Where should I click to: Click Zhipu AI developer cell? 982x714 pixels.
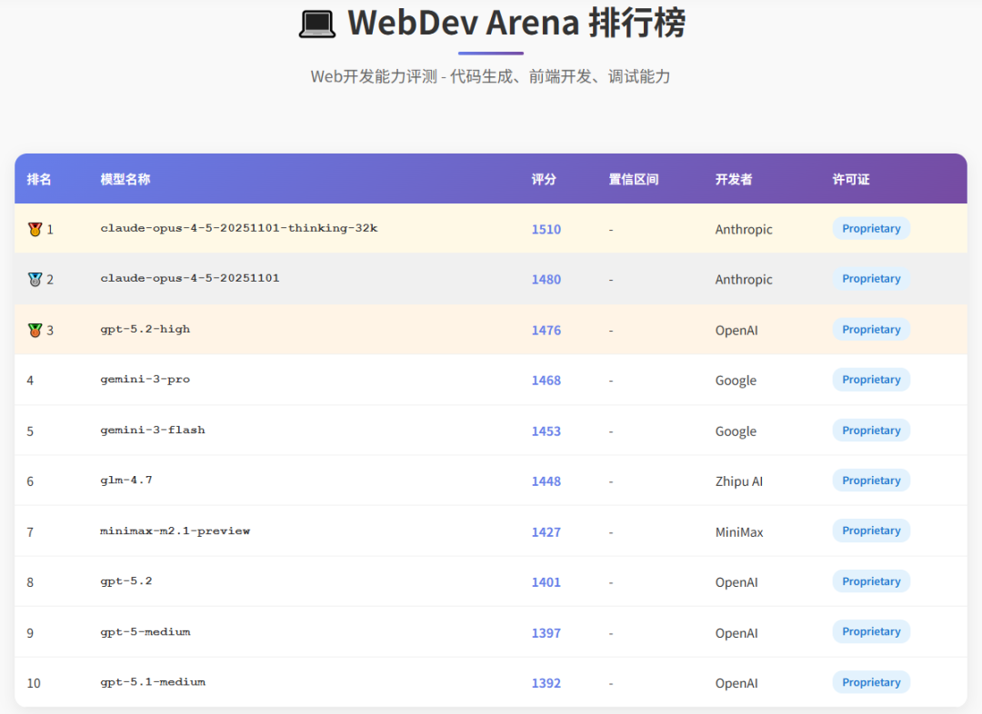[739, 481]
